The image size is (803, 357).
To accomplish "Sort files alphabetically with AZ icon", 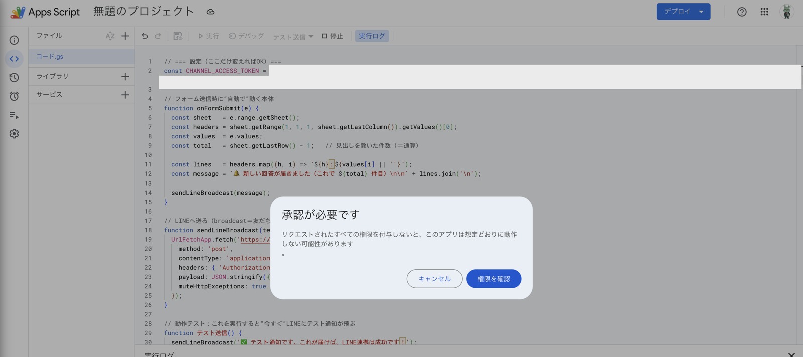I will pyautogui.click(x=110, y=36).
